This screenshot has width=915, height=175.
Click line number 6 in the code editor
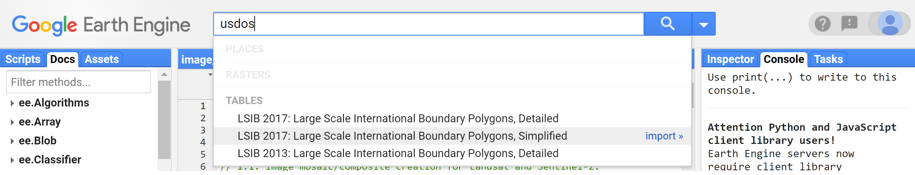[x=203, y=167]
